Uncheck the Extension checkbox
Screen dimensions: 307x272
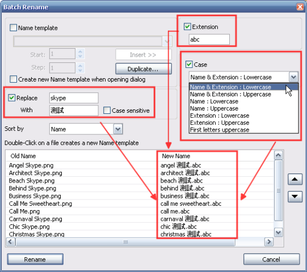click(187, 27)
